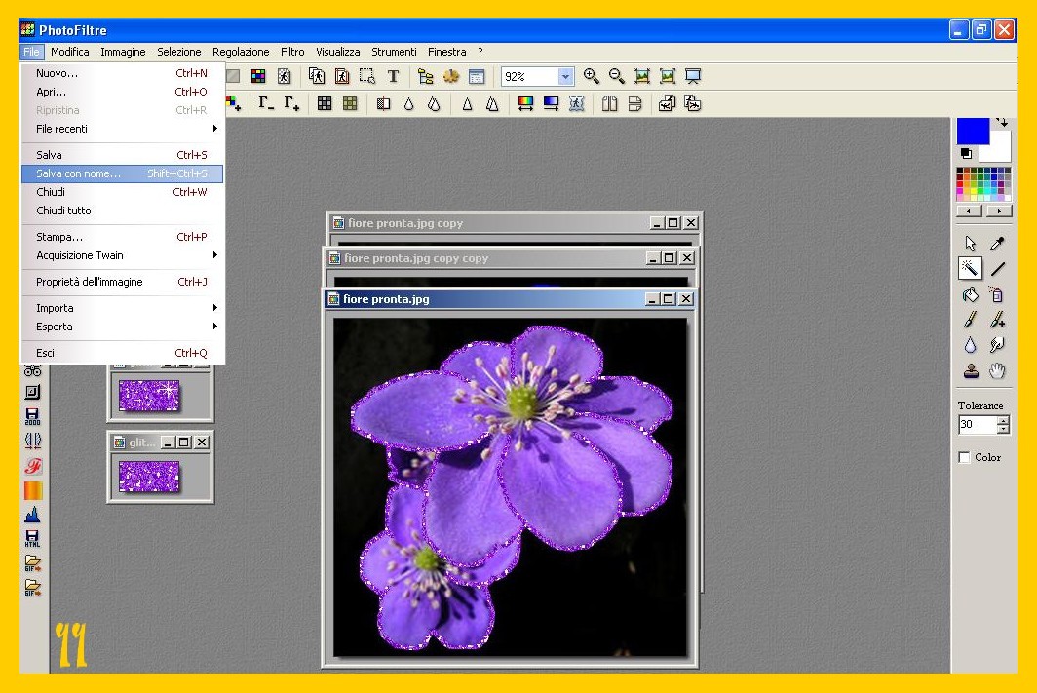Click the zoom in magnifier icon
1037x693 pixels.
tap(592, 76)
